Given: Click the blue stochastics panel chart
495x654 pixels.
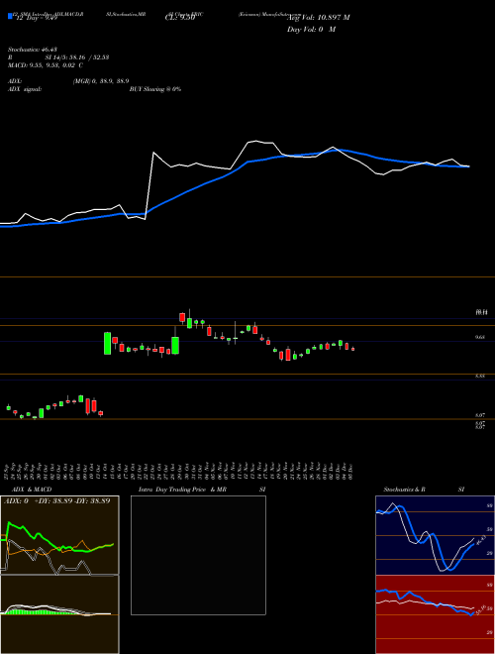Looking at the screenshot, I should point(435,535).
